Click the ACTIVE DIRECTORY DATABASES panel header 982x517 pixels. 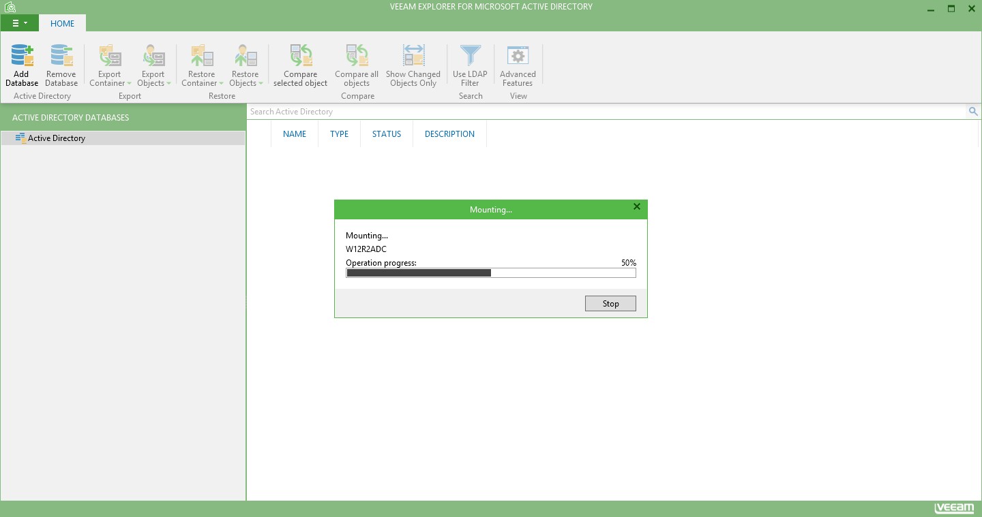(123, 118)
